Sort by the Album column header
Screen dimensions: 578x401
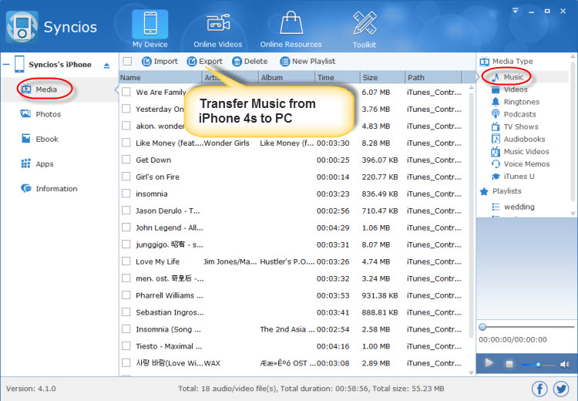(287, 77)
